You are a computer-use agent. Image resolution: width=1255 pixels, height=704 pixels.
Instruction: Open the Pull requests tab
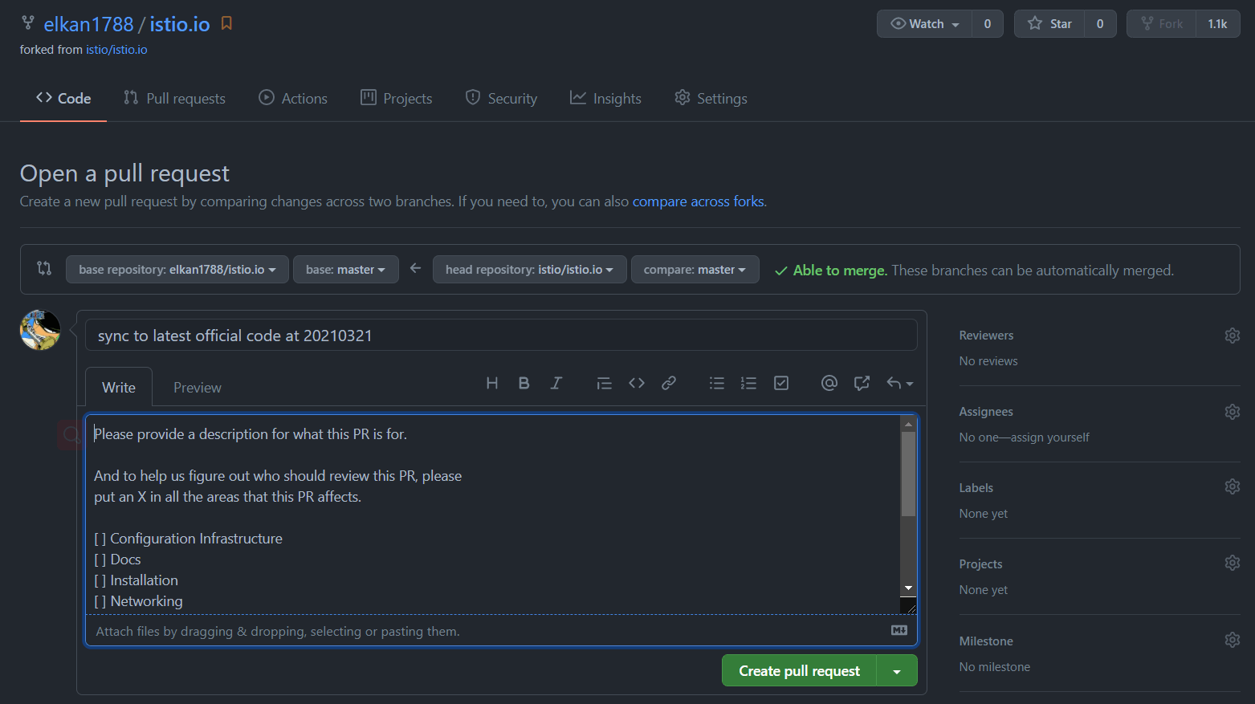coord(174,98)
